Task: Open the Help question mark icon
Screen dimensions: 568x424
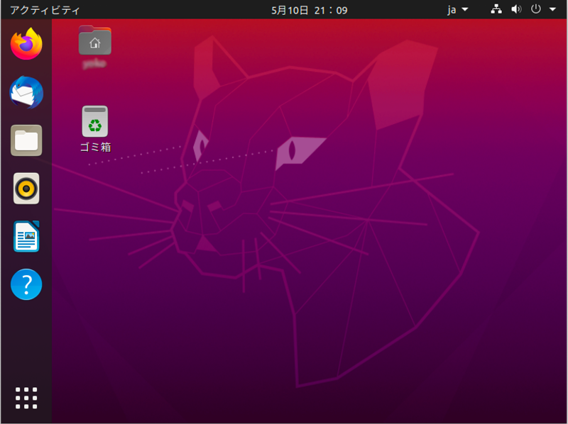Action: [x=26, y=284]
